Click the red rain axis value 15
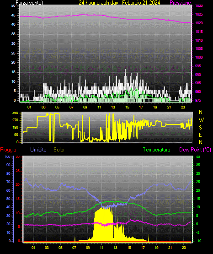The image size is (213, 254). click(x=18, y=199)
